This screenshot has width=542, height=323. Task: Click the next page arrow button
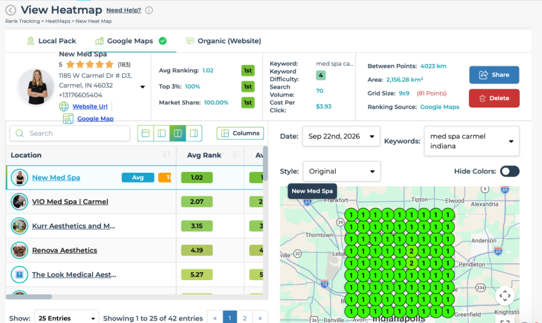click(260, 318)
